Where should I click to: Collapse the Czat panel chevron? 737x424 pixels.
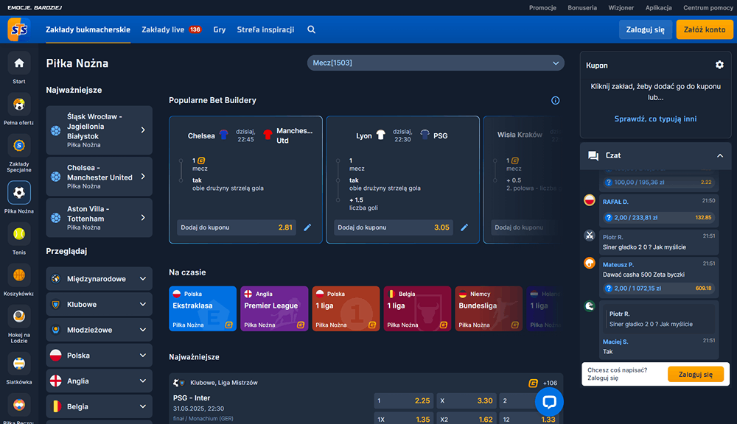click(x=719, y=155)
